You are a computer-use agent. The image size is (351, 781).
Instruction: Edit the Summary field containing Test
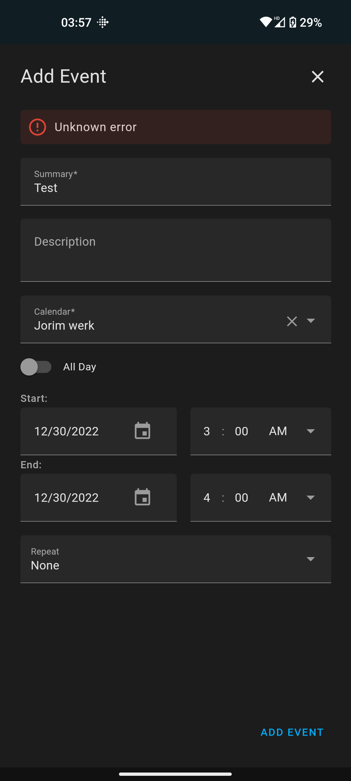click(176, 182)
